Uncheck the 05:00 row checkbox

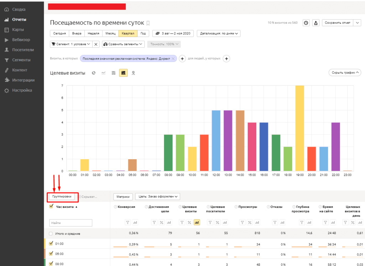(x=51, y=254)
